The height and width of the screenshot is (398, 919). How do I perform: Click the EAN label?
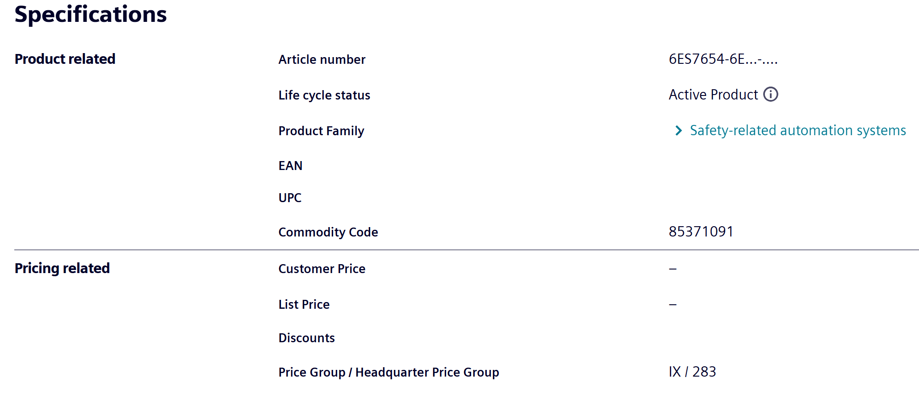290,166
